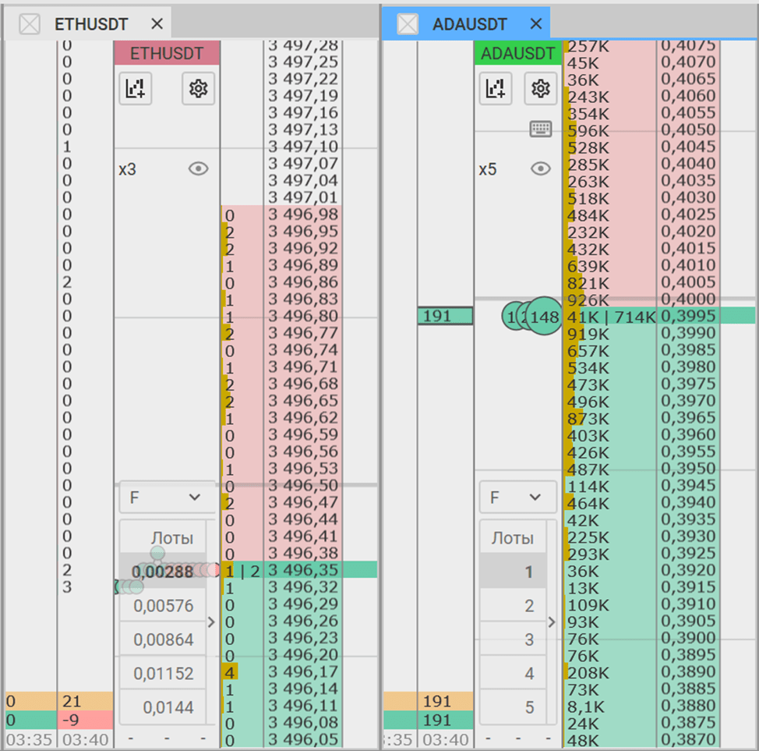Click keyboard icon in ADAUSDT panel
This screenshot has width=759, height=751.
click(541, 129)
